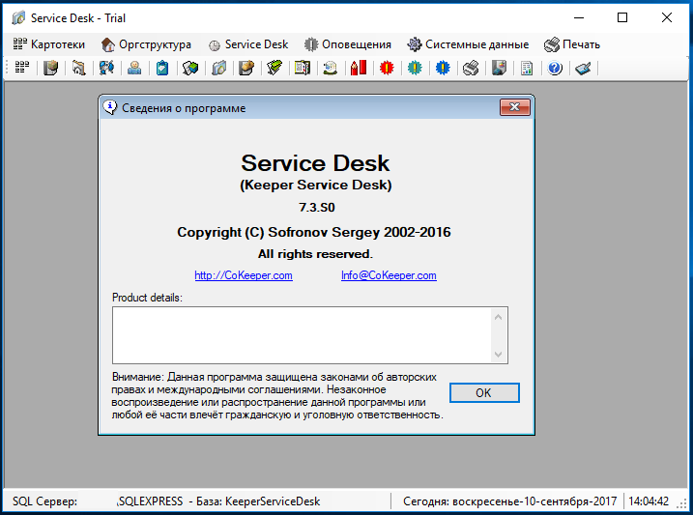Click the clipboard toolbar icon
This screenshot has width=693, height=515.
[162, 68]
